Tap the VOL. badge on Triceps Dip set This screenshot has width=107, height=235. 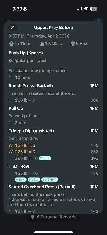coord(45,158)
